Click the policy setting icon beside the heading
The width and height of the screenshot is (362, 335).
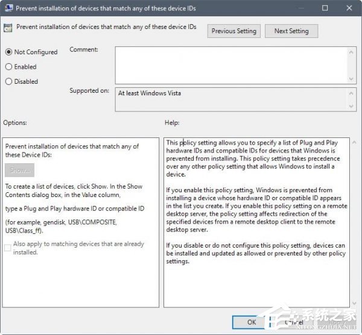pyautogui.click(x=8, y=28)
